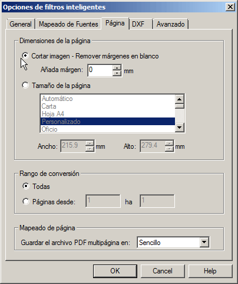
Task: Select Páginas desde radio option
Action: [26, 201]
